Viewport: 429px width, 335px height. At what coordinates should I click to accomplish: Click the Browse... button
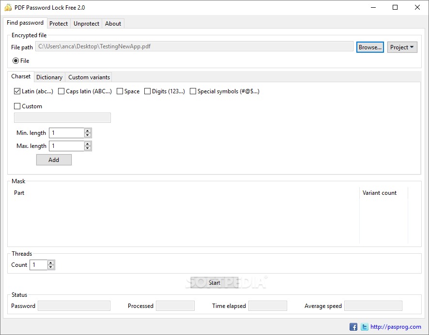pyautogui.click(x=370, y=47)
